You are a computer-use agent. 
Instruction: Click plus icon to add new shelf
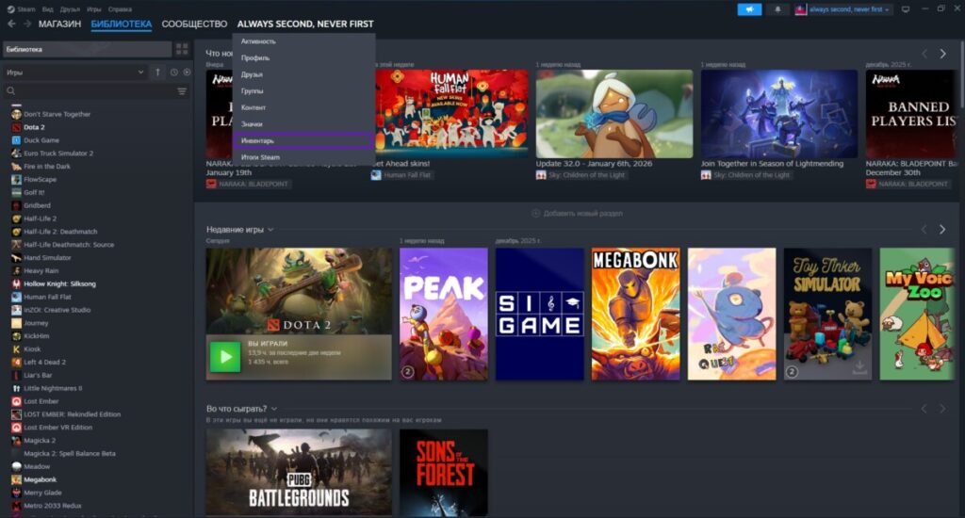pyautogui.click(x=535, y=214)
